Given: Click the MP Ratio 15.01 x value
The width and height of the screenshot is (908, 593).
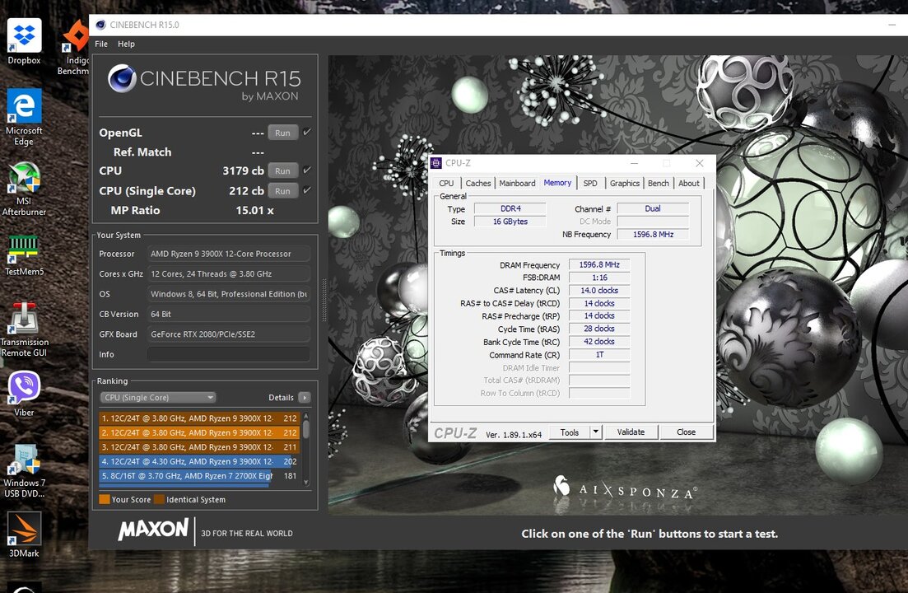Looking at the screenshot, I should [x=255, y=210].
